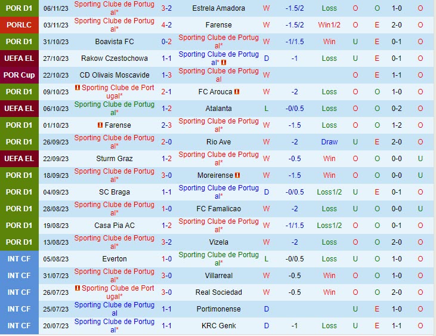436x336 pixels.
Task: Click the red card icon on the 09/10/23 Sporting row
Action: (x=78, y=88)
